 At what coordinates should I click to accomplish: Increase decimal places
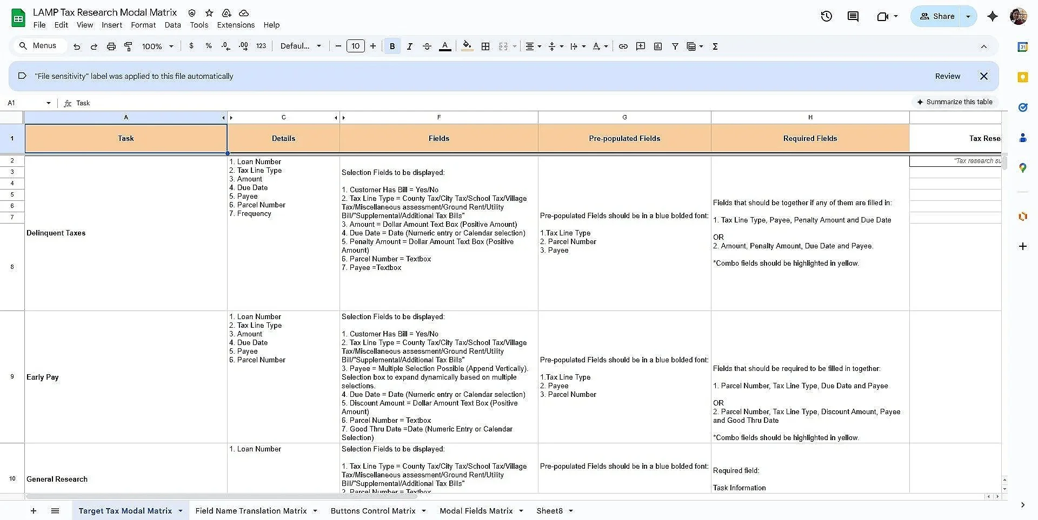pyautogui.click(x=243, y=46)
